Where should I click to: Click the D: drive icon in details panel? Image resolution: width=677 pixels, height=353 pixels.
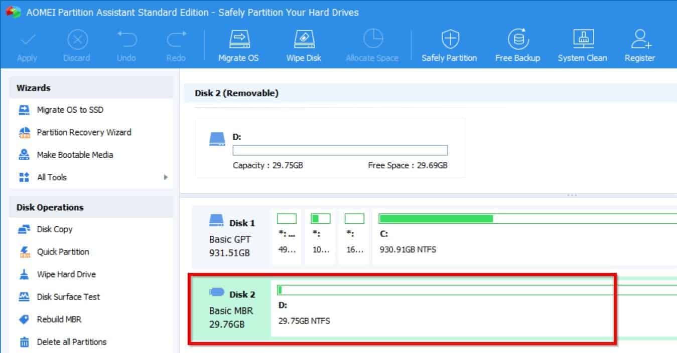click(217, 139)
